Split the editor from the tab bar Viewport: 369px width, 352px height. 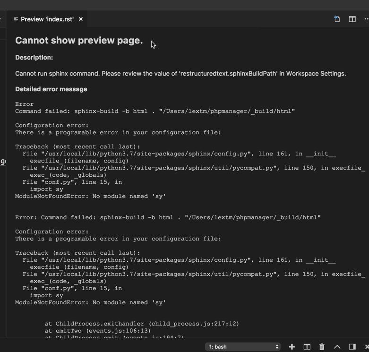tap(352, 19)
